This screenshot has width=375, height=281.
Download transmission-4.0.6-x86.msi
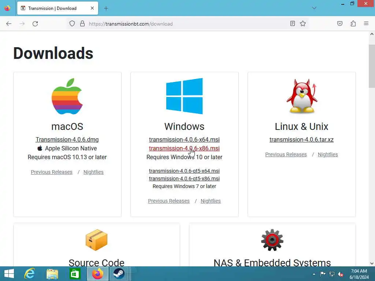185,149
